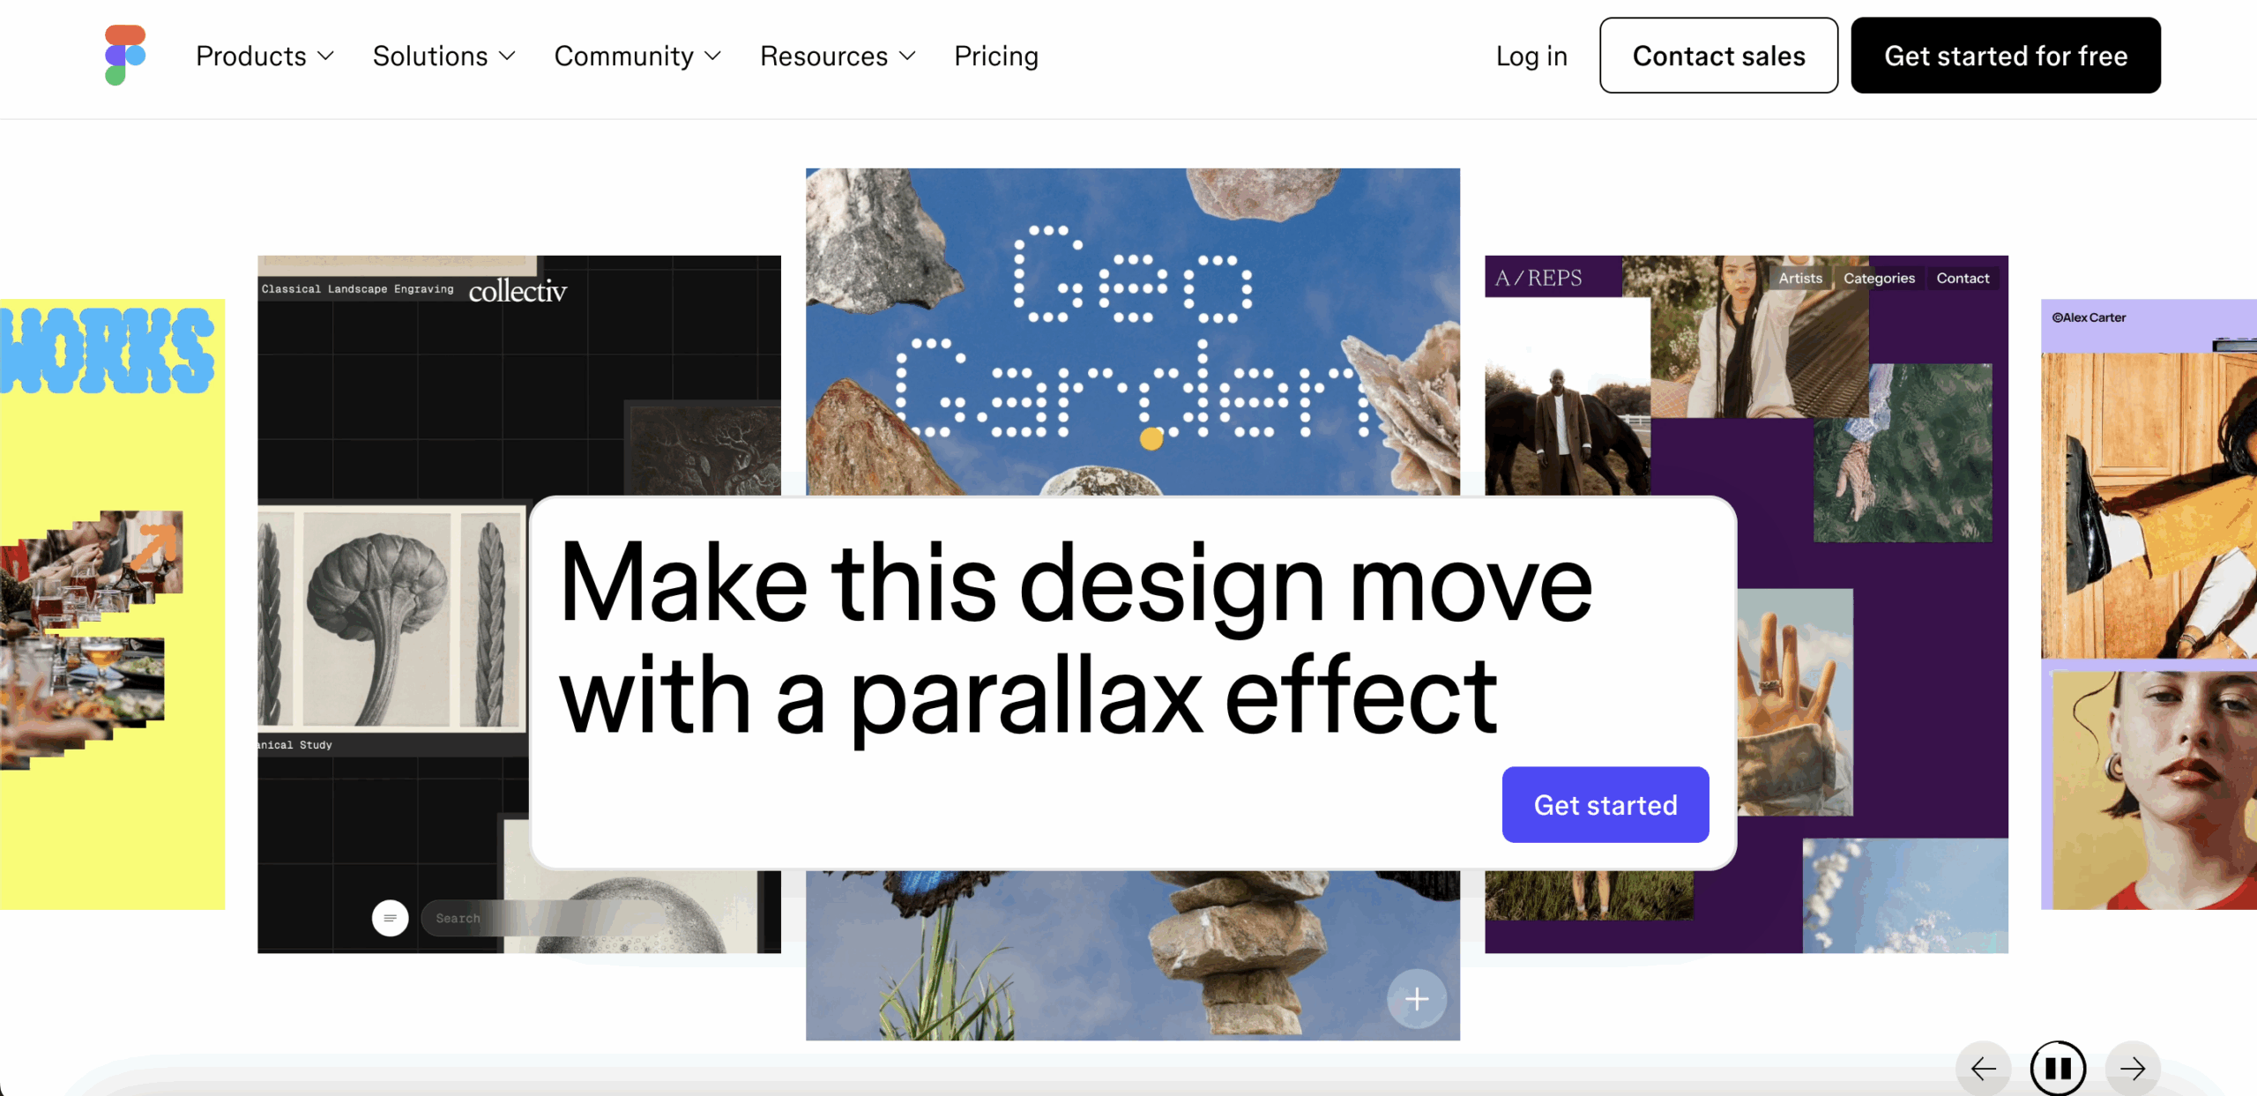Click the Log in link

[1531, 56]
